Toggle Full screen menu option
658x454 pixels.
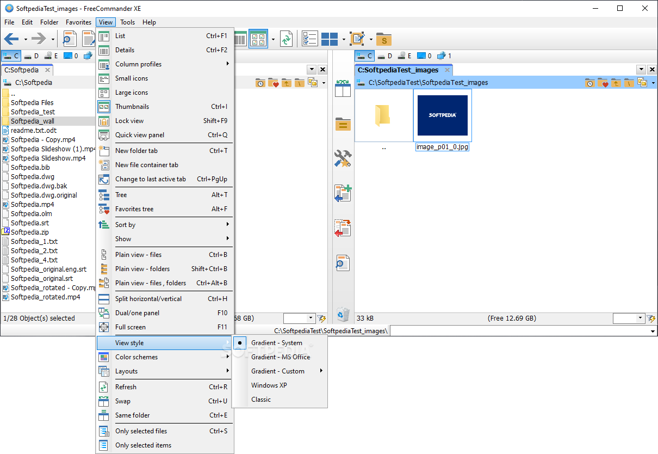165,327
